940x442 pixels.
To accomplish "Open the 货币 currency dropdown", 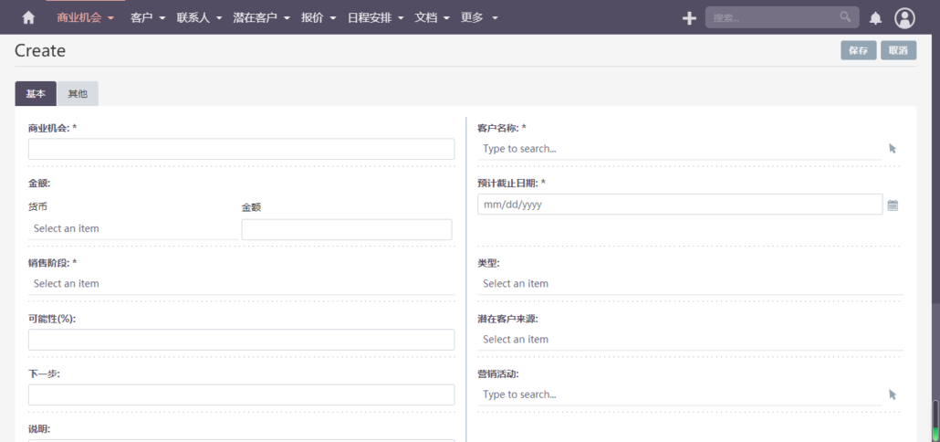I will 132,228.
